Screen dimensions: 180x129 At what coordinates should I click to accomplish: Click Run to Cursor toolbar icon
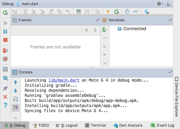point(68,12)
